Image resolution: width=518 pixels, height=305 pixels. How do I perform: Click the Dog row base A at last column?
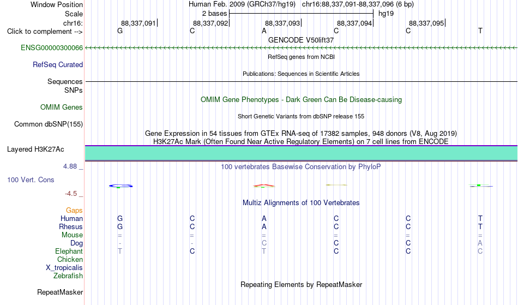pos(480,243)
